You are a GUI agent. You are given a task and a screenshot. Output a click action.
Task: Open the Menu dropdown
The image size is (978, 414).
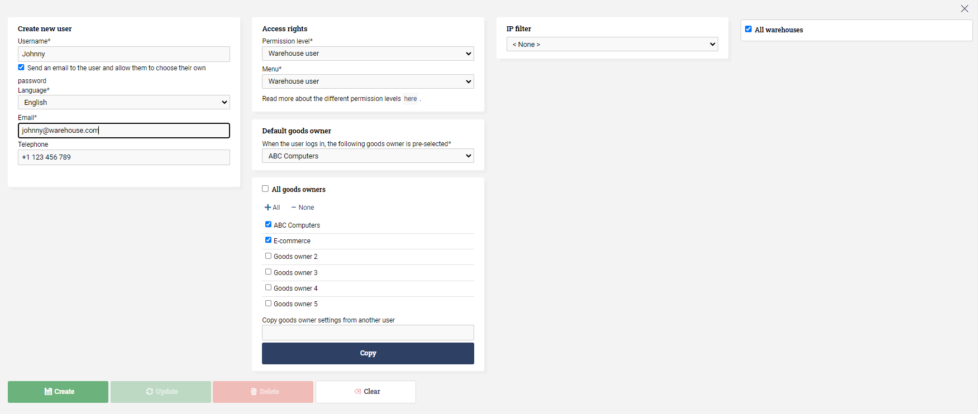pyautogui.click(x=368, y=81)
